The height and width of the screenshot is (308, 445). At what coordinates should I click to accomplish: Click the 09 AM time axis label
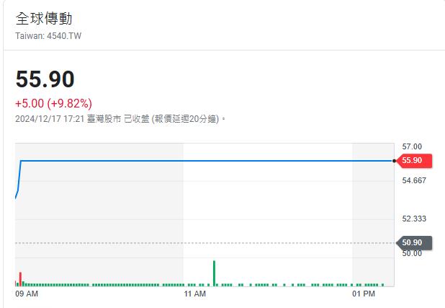[x=27, y=294]
